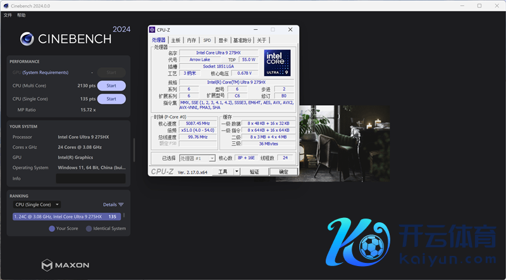506x280 pixels.
Task: Click the Info input field
Action: tap(90, 179)
